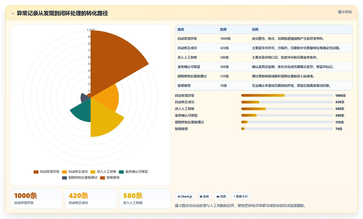Click the 自动修正成功 progress bar

(287, 102)
